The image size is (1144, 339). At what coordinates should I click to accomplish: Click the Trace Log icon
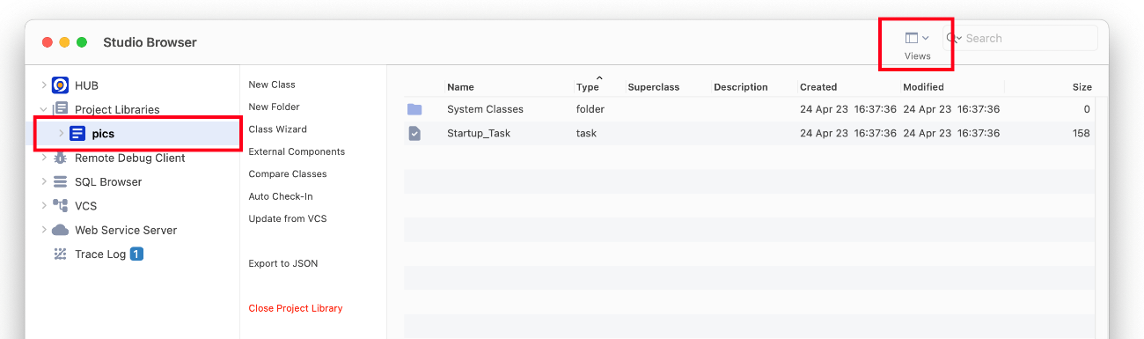point(60,254)
